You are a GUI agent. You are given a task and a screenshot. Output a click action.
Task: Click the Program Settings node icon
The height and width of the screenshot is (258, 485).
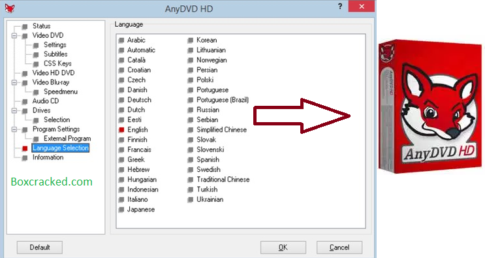click(x=25, y=129)
